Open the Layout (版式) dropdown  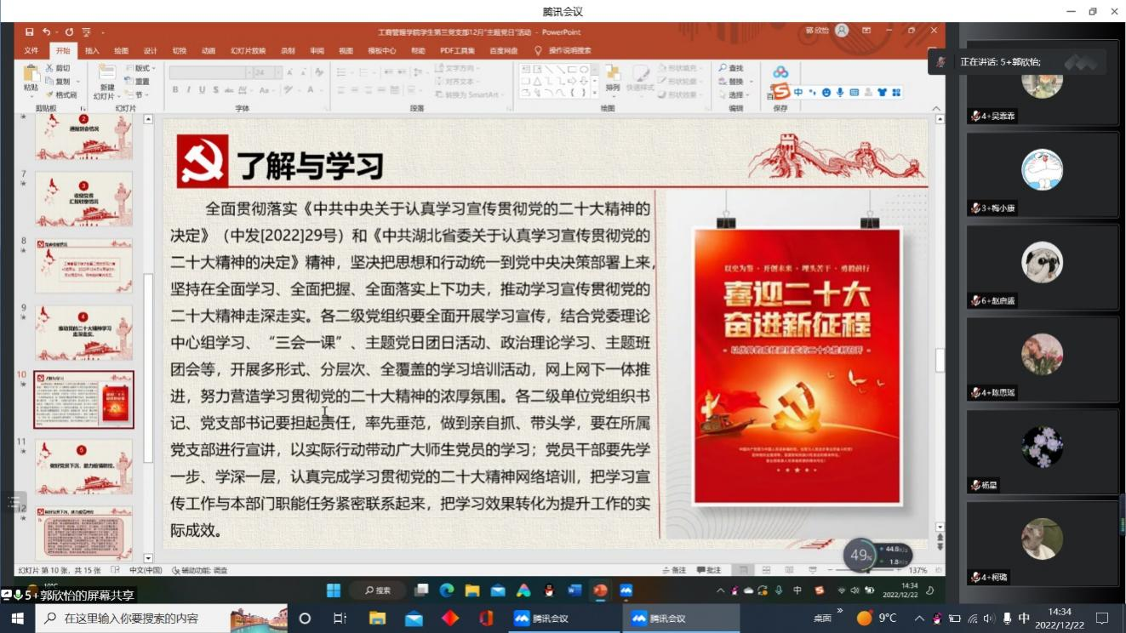click(142, 67)
